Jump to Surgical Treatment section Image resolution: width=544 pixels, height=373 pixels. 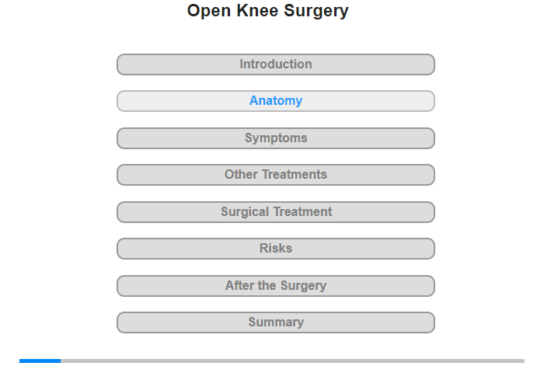point(275,212)
